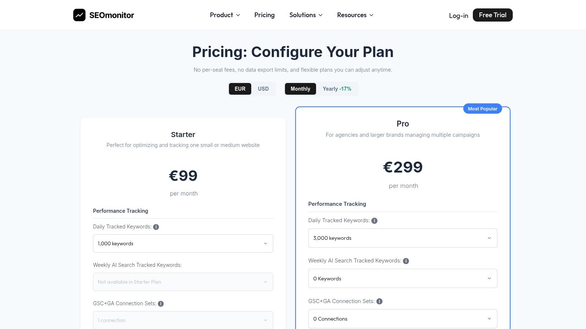The width and height of the screenshot is (586, 329).
Task: Expand Pro 0 Keywords AI search dropdown
Action: tap(403, 279)
